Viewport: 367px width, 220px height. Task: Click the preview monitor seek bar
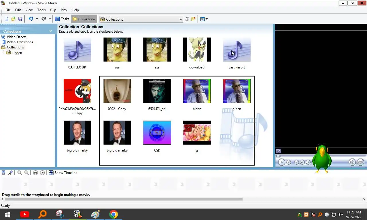(321, 156)
